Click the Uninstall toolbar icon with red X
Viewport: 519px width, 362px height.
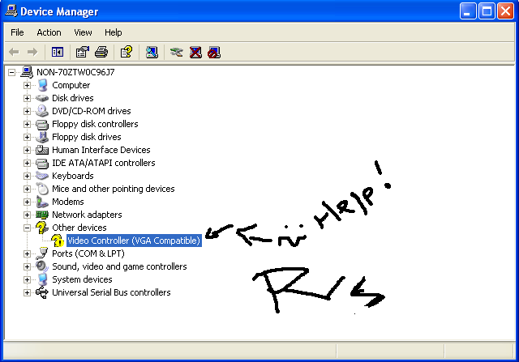[195, 52]
